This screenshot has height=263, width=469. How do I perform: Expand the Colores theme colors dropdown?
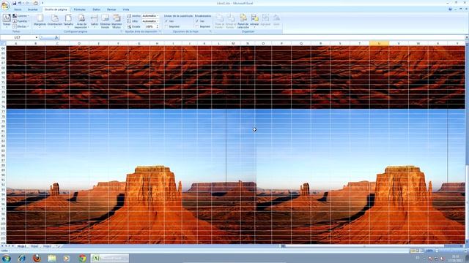(x=21, y=16)
